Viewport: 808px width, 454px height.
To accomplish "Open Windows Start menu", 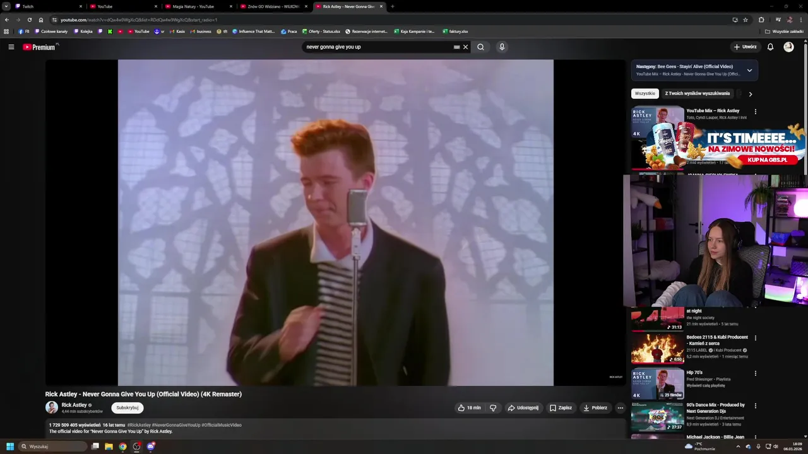I will (x=9, y=446).
